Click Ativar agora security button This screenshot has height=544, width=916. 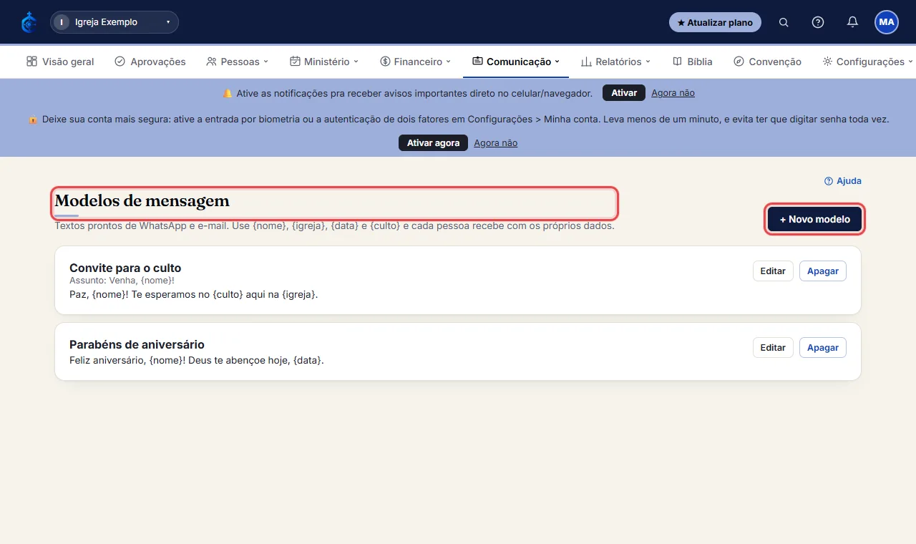[433, 143]
